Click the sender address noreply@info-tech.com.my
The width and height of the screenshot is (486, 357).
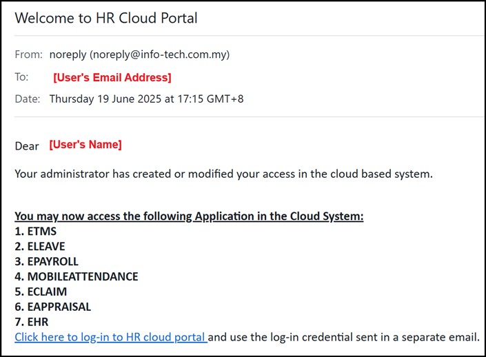pyautogui.click(x=159, y=54)
